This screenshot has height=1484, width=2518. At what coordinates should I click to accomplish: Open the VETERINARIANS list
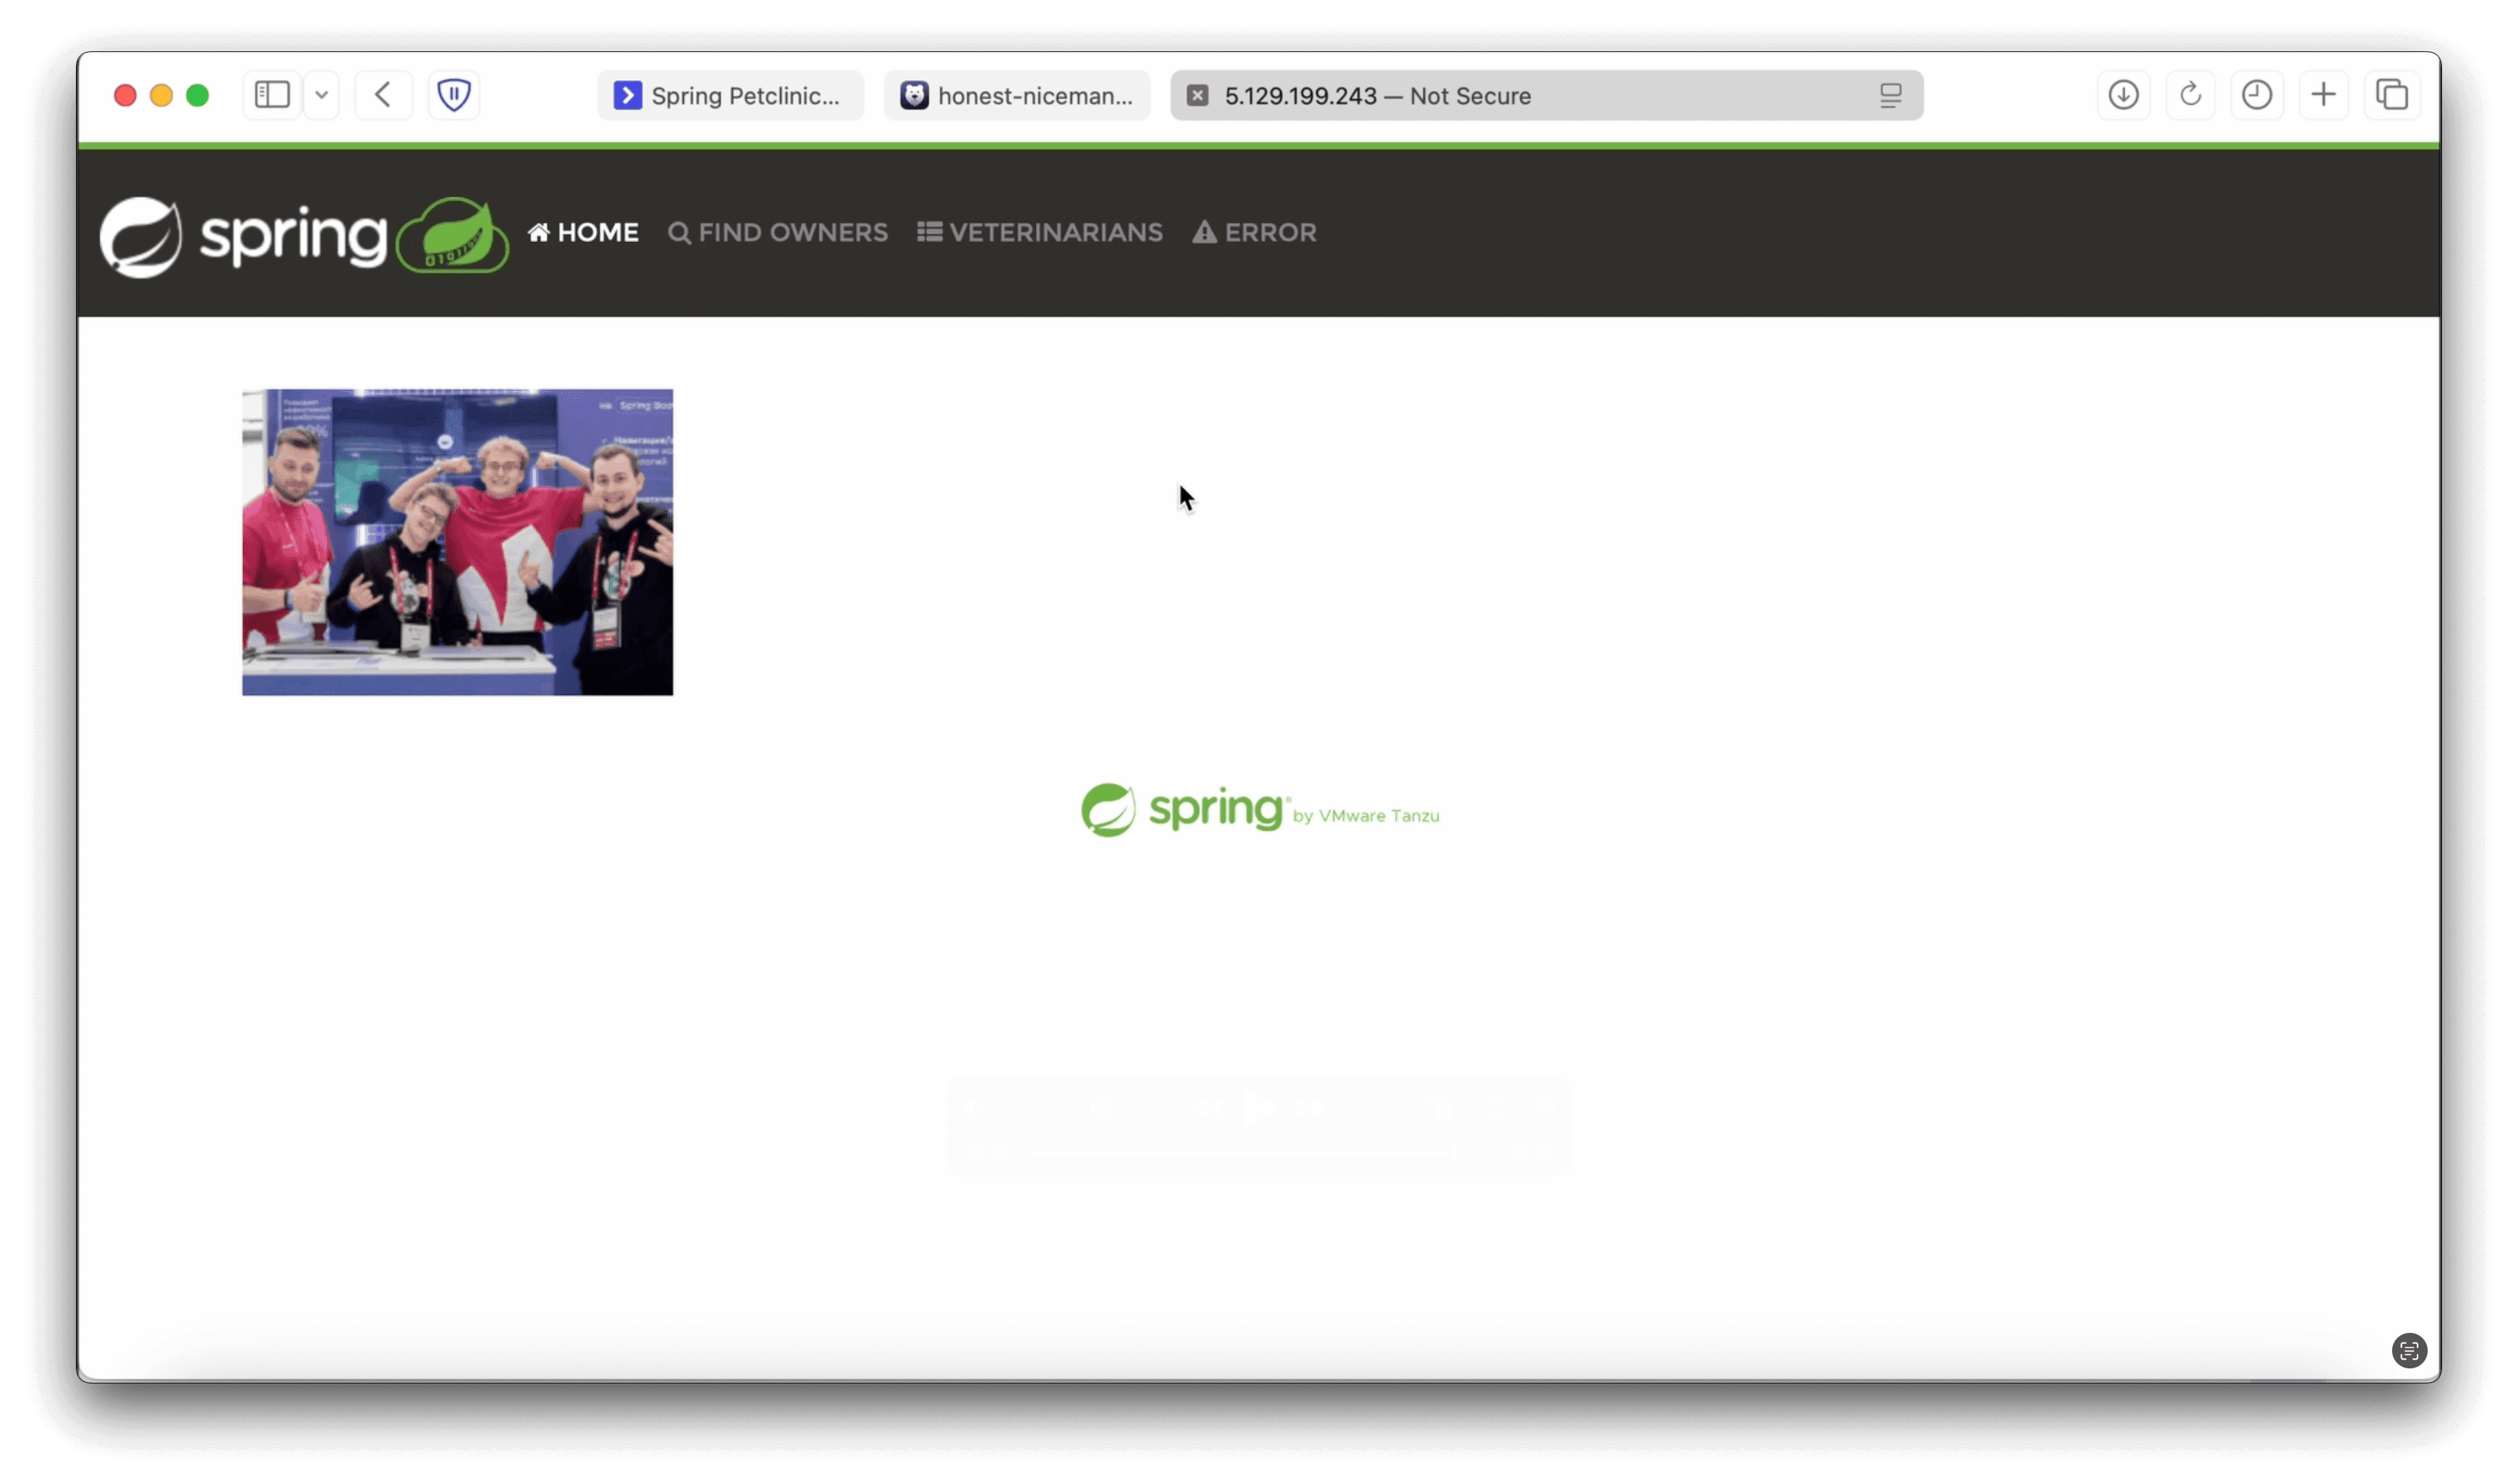click(1039, 232)
